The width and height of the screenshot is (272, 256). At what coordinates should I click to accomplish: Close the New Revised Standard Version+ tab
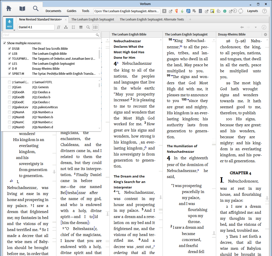pyautogui.click(x=66, y=19)
